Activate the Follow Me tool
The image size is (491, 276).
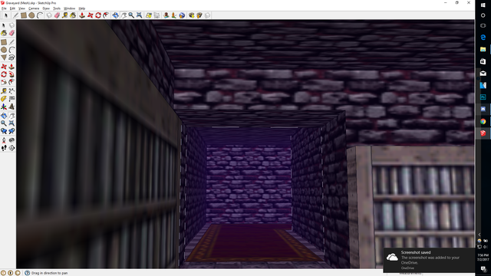point(12,74)
